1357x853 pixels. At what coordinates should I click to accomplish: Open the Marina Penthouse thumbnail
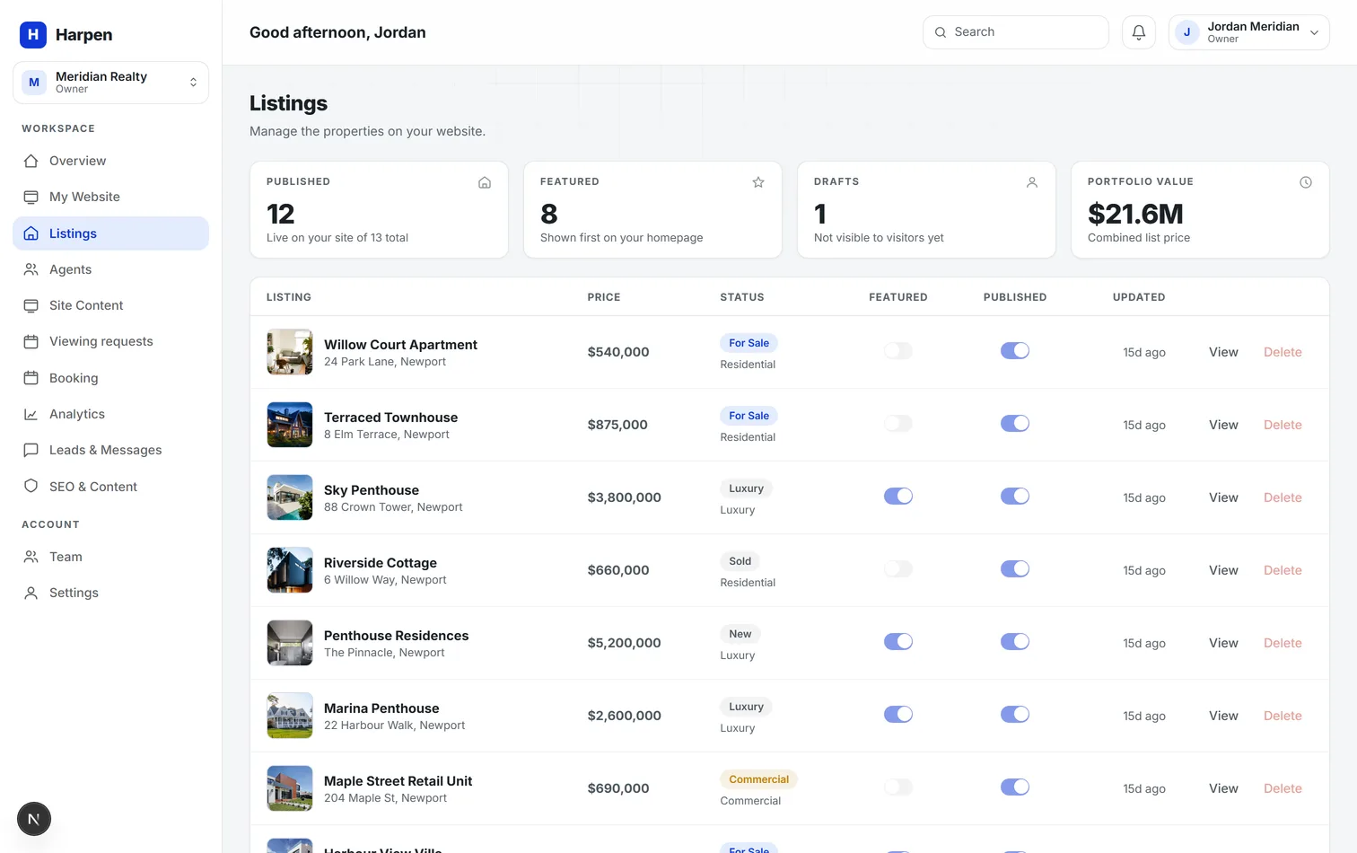[x=290, y=716]
